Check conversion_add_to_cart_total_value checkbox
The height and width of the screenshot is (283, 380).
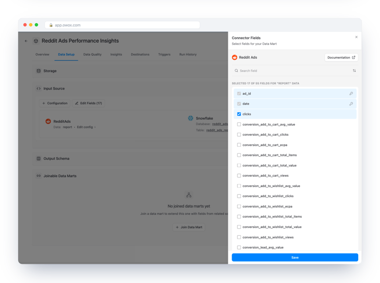[239, 165]
